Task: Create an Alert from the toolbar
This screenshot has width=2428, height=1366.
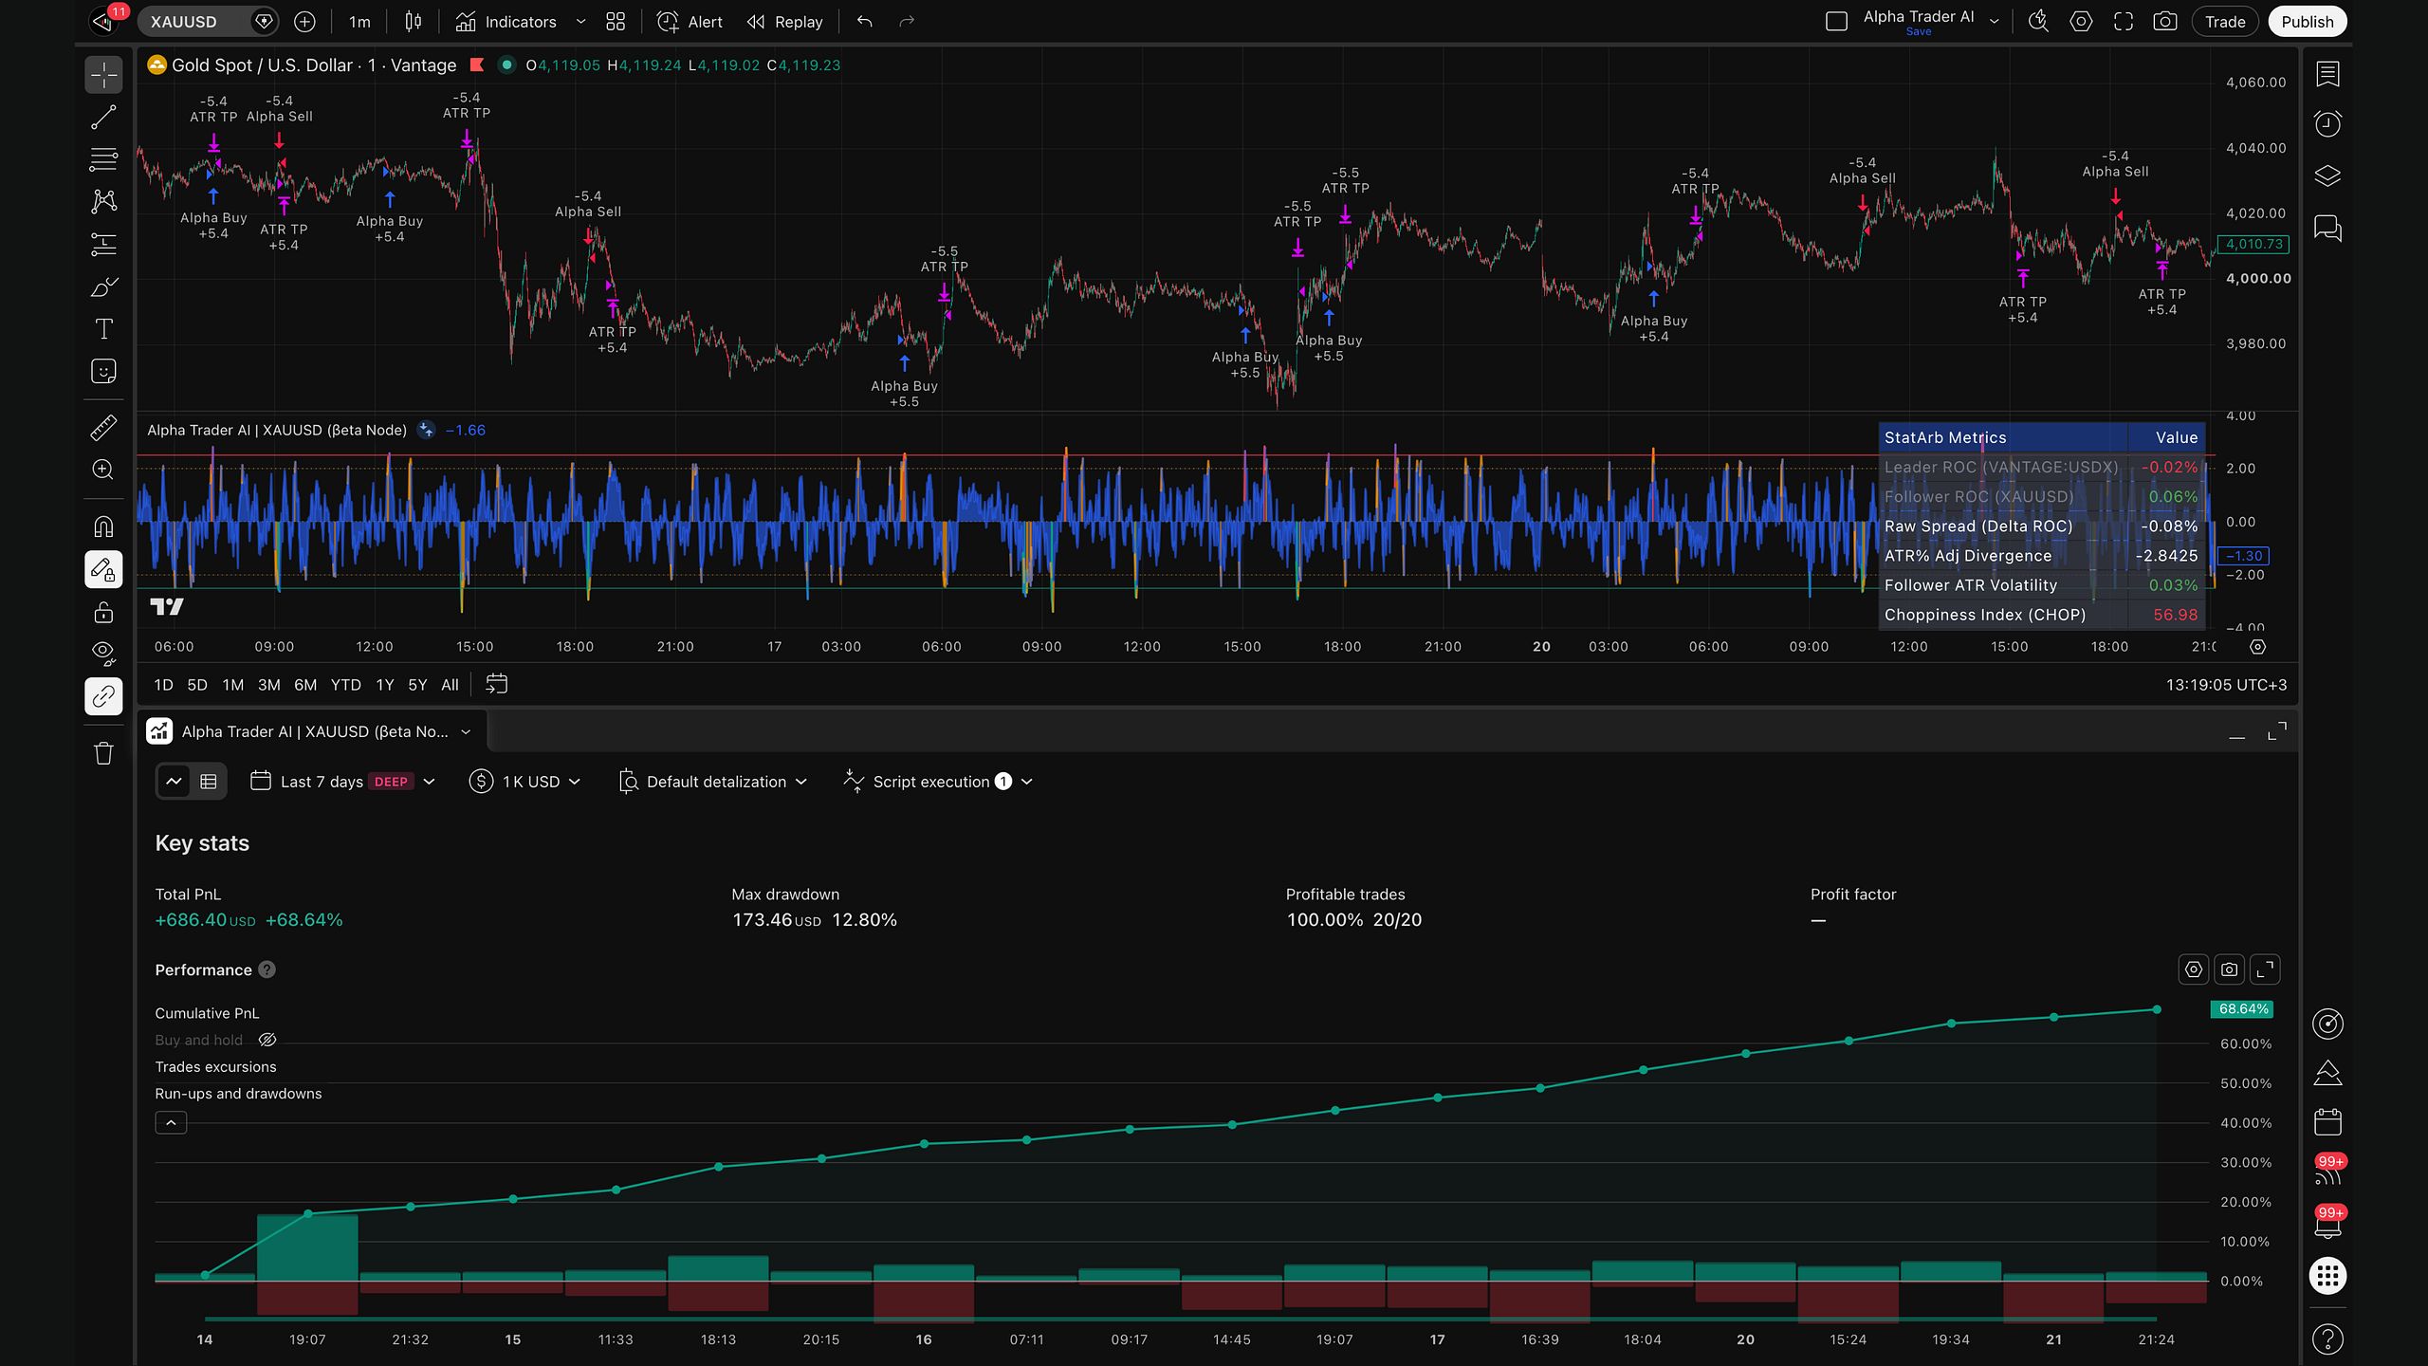Action: pos(690,22)
